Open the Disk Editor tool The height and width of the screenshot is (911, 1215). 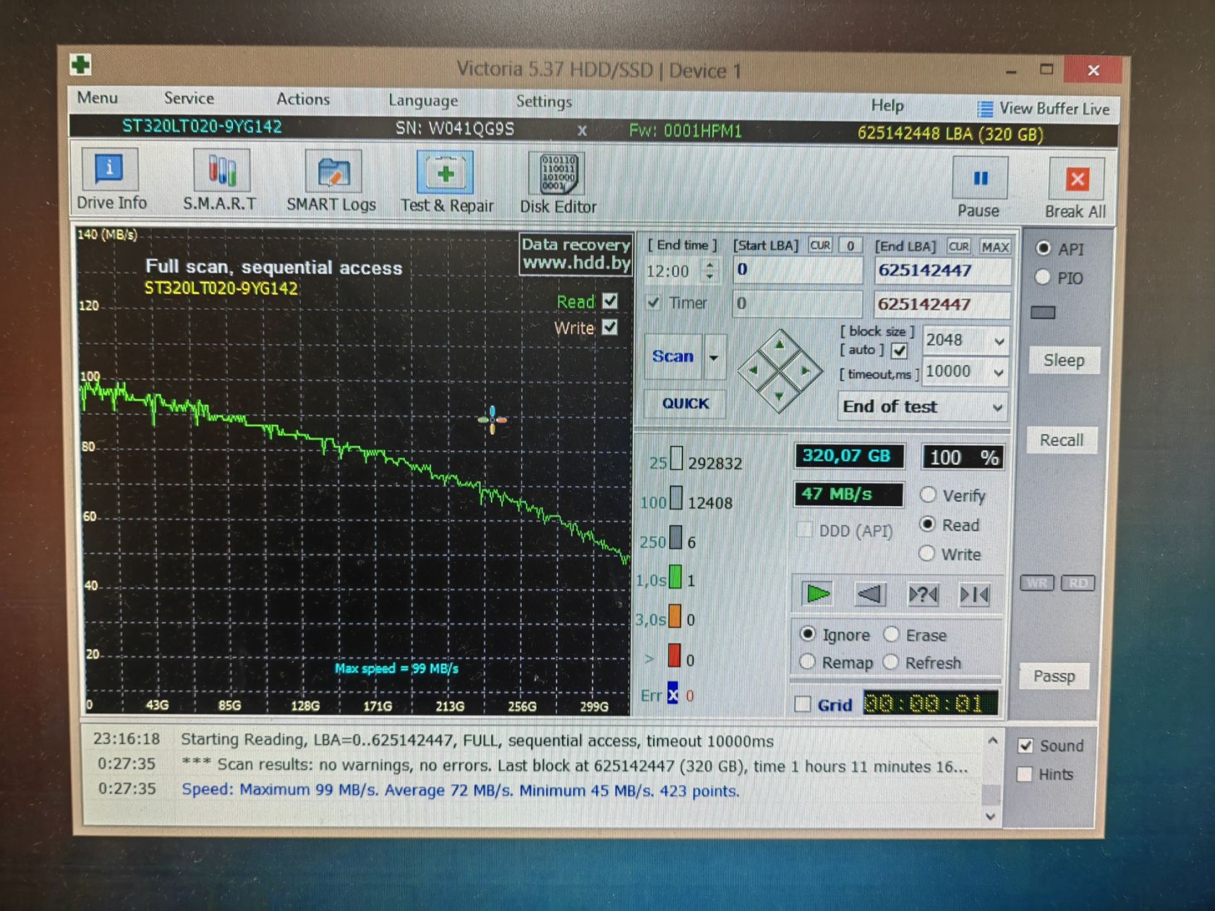[x=558, y=183]
